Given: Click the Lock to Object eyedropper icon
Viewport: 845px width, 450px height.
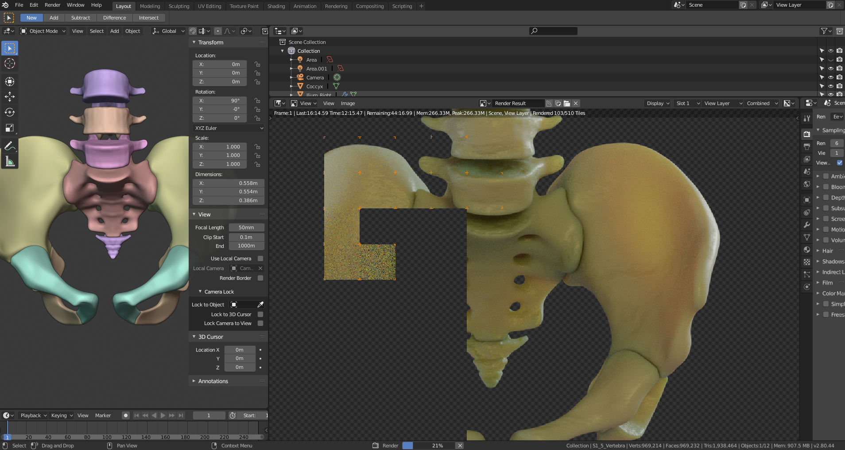Looking at the screenshot, I should tap(260, 305).
